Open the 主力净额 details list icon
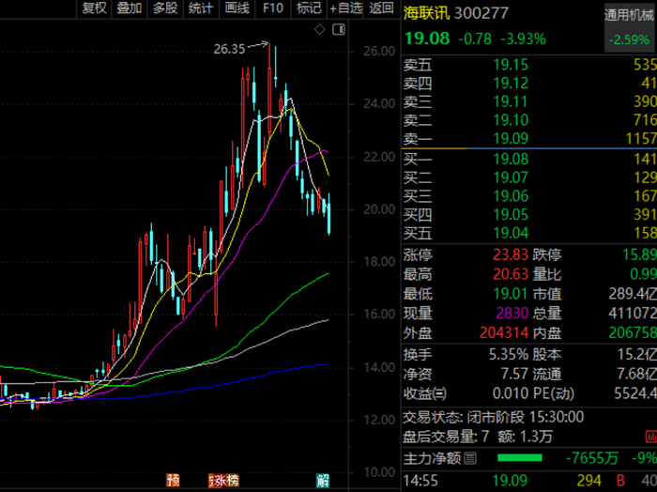This screenshot has width=657, height=492. (x=470, y=458)
